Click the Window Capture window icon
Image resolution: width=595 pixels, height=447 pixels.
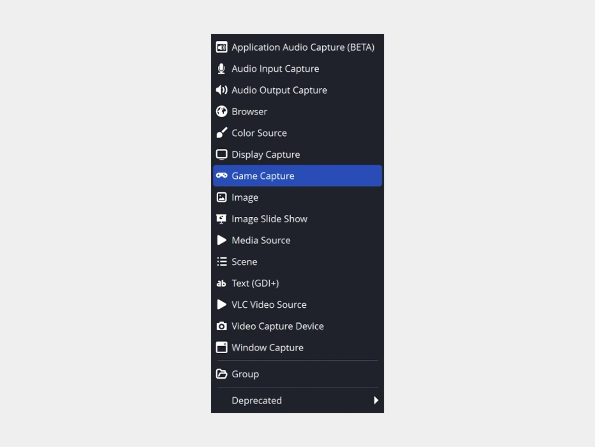[x=221, y=347]
